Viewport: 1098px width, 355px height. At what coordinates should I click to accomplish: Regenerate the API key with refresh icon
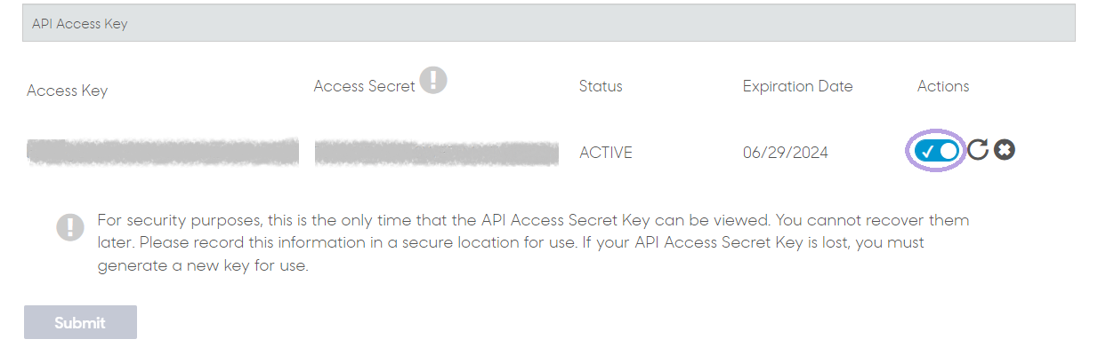coord(978,150)
